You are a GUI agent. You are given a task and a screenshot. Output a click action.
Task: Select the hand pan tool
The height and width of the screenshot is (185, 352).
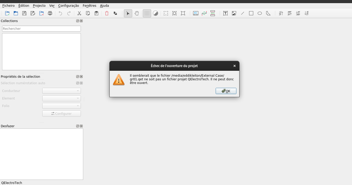137,13
